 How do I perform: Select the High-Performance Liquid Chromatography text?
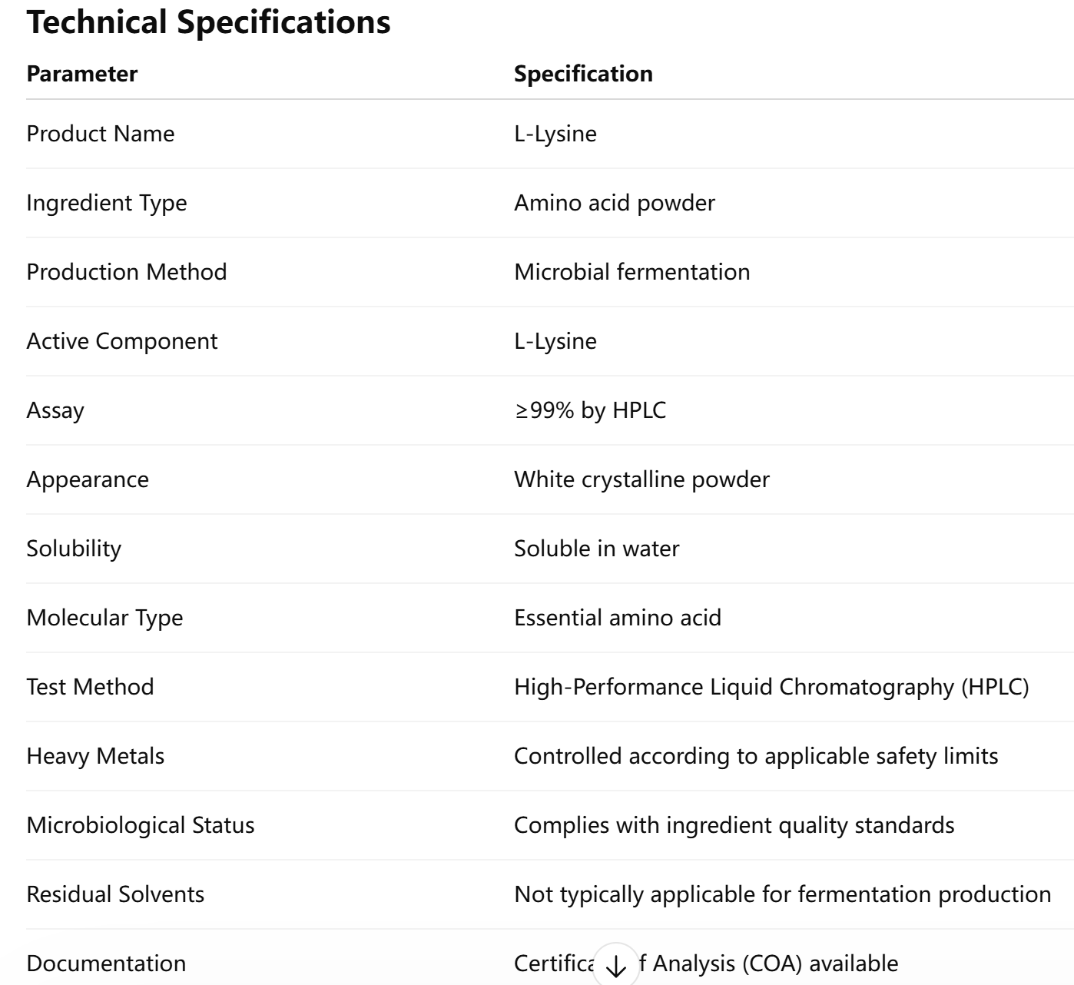coord(771,687)
